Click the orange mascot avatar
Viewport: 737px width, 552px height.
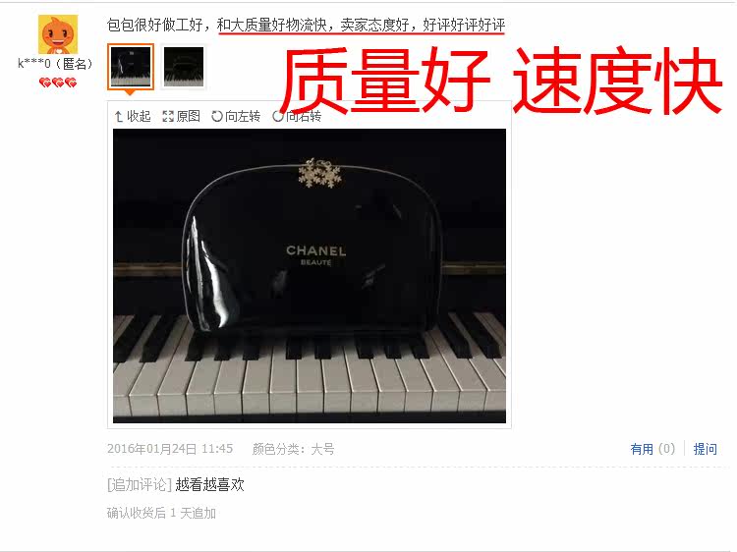point(58,33)
